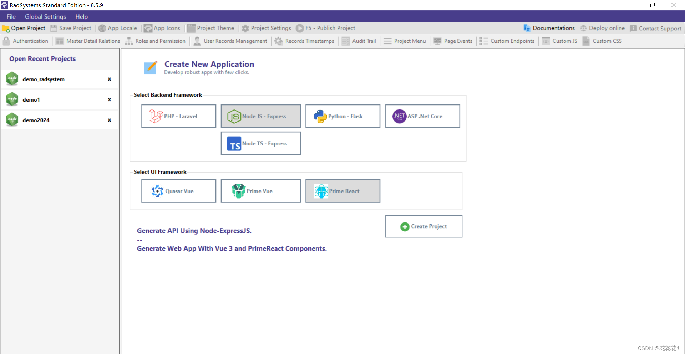Click the Custom CSS icon
The width and height of the screenshot is (685, 354).
pyautogui.click(x=586, y=41)
